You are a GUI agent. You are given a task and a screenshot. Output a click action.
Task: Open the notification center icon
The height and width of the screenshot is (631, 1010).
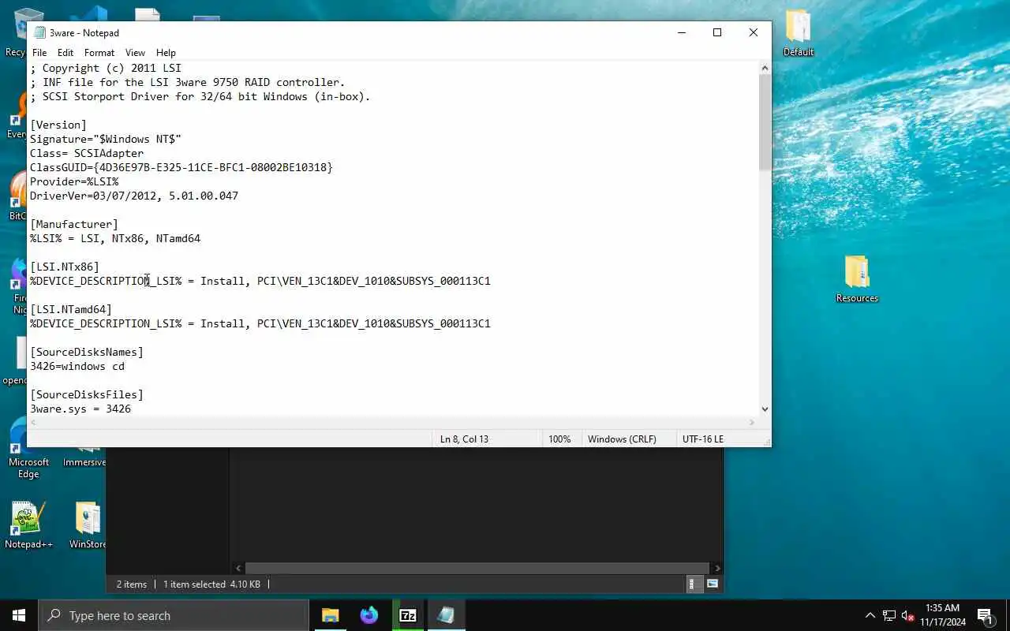point(985,615)
